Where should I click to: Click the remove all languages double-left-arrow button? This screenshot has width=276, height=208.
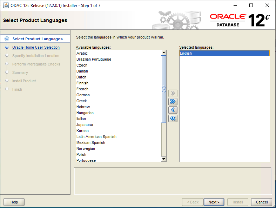(173, 118)
